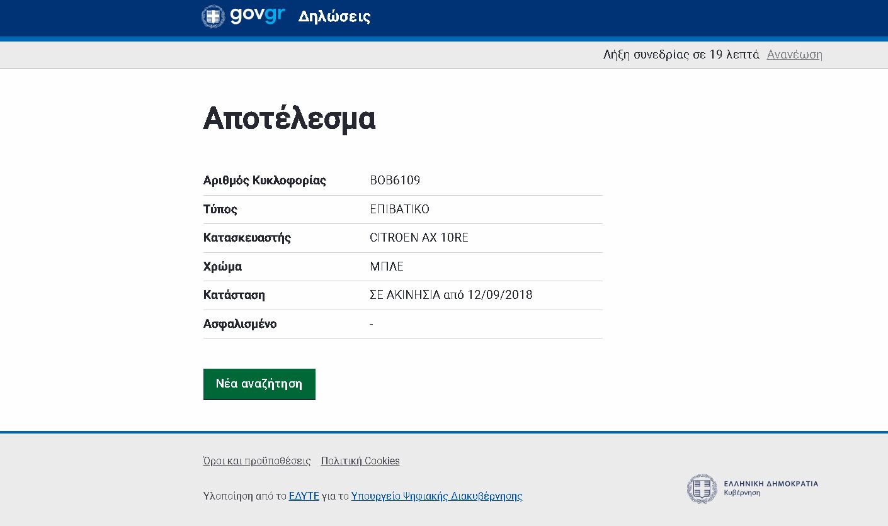This screenshot has width=888, height=526.
Task: Open Υπουργείο Ψηφιακής Διακυβέρνησης link
Action: pos(436,496)
